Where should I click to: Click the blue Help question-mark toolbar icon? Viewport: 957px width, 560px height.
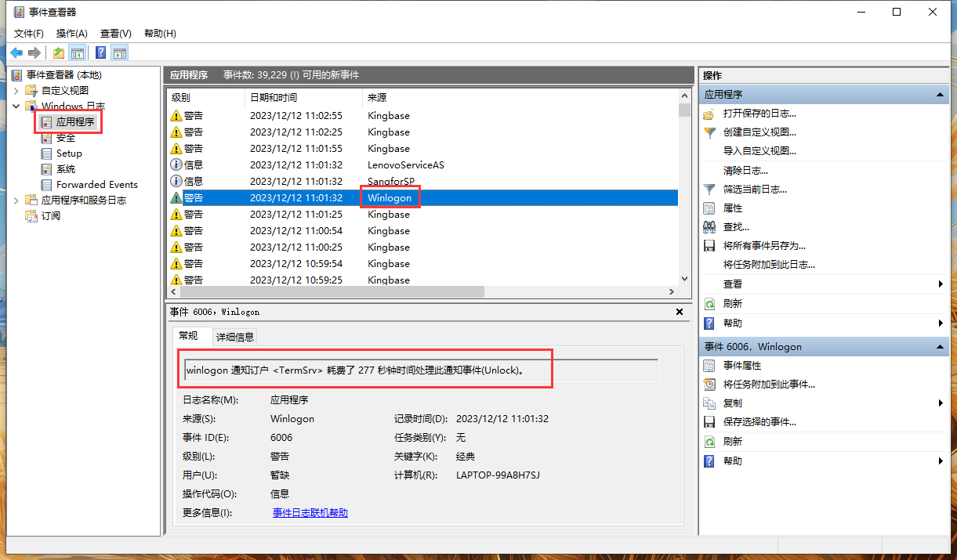tap(101, 53)
